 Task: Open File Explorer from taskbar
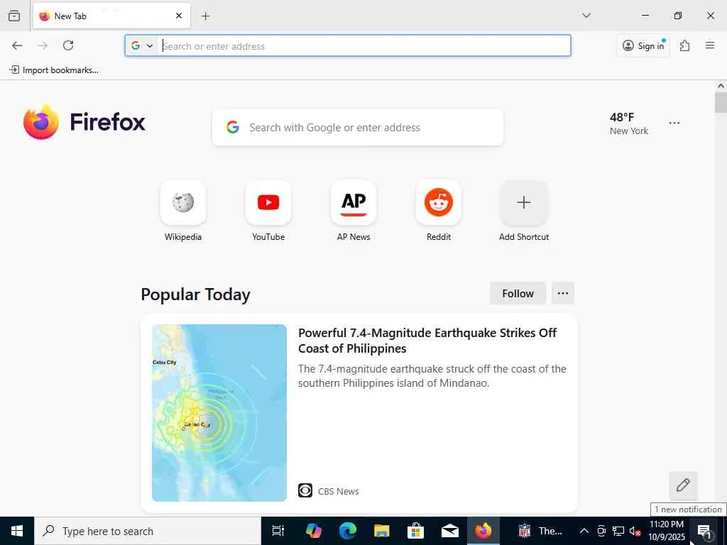(x=381, y=531)
